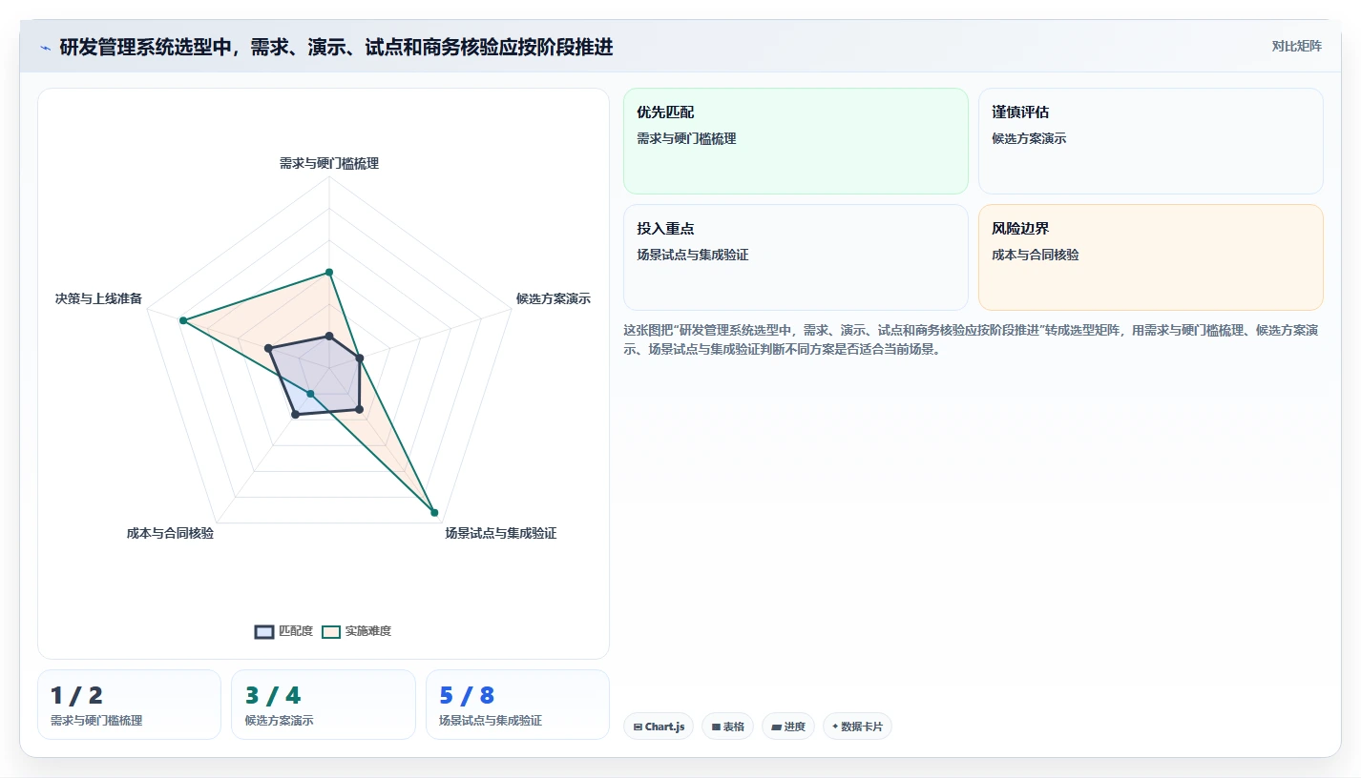Select the 数据卡片 tag chip
The image size is (1361, 778).
tap(857, 727)
